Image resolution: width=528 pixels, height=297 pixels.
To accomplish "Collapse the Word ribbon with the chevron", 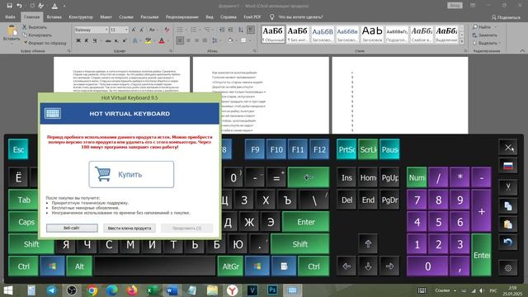I will coord(522,51).
